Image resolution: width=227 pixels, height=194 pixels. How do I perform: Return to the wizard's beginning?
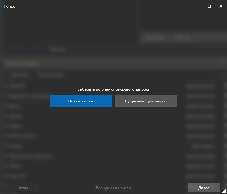(113, 188)
